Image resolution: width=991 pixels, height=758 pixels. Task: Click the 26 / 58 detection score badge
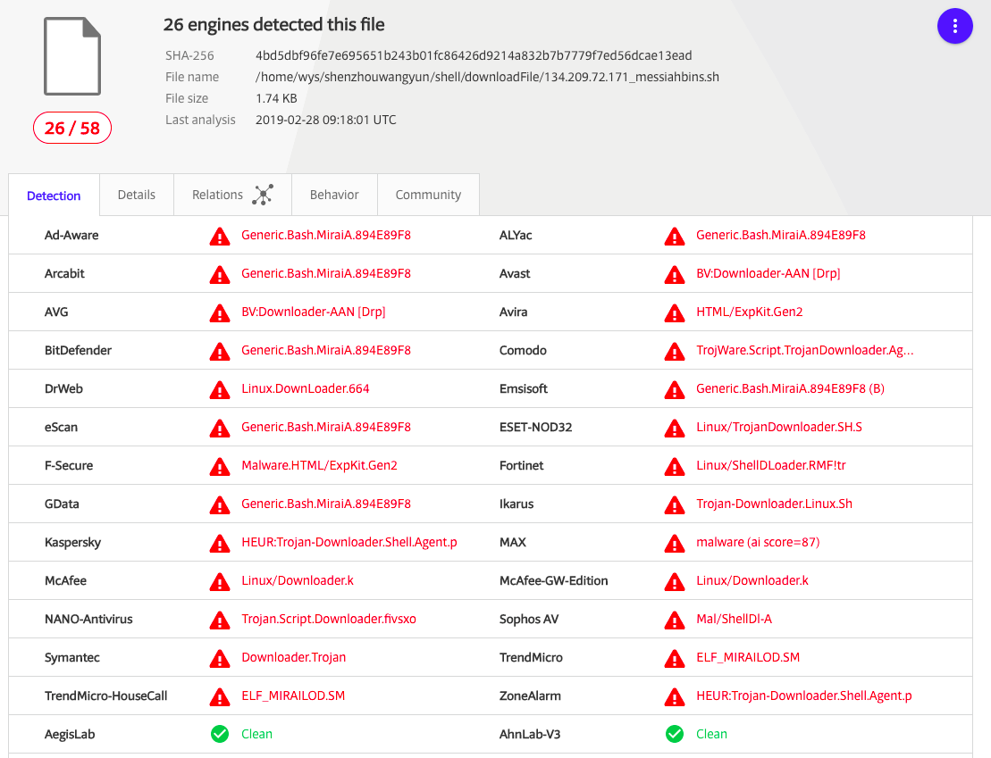(x=72, y=128)
